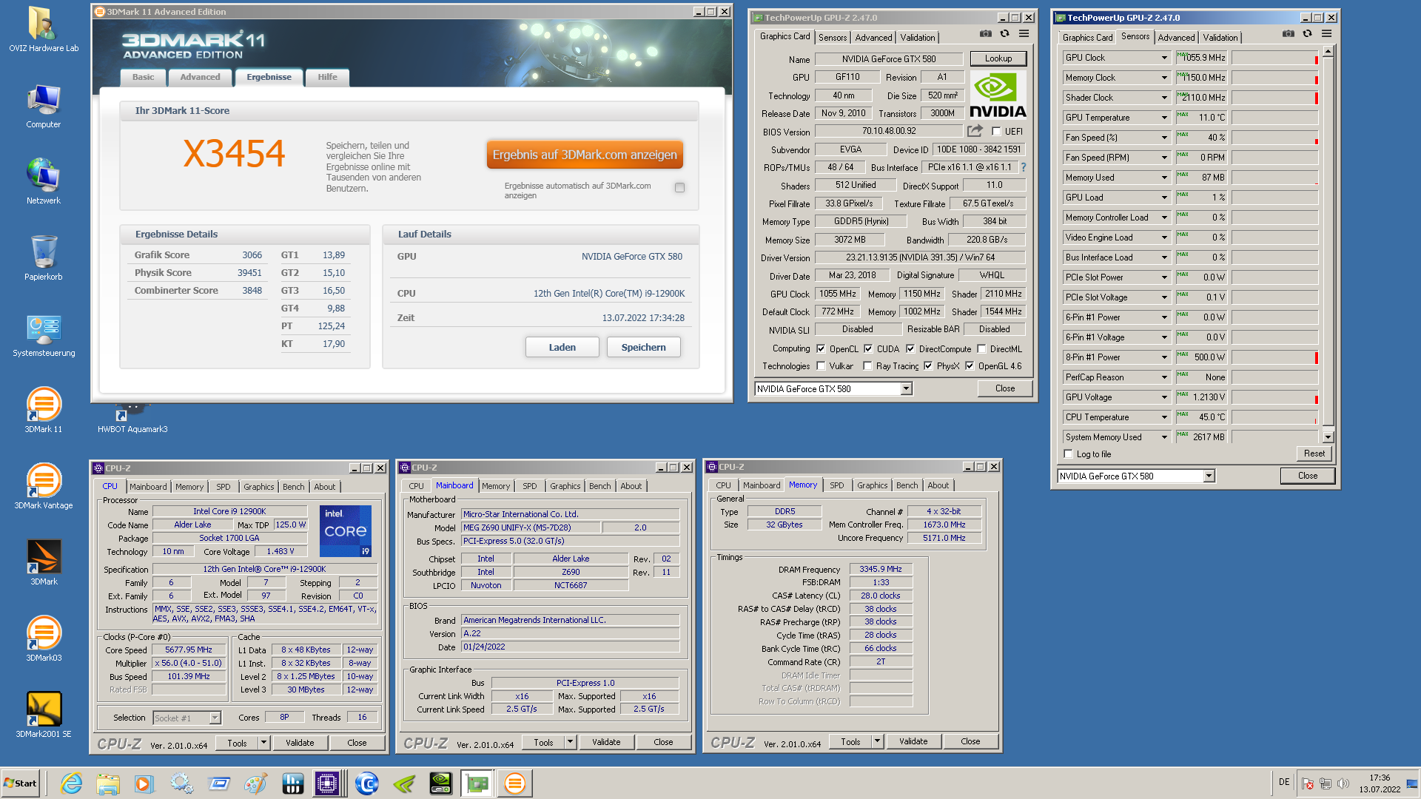The height and width of the screenshot is (799, 1421).
Task: Open Windows Explorer folder in taskbar
Action: [107, 783]
